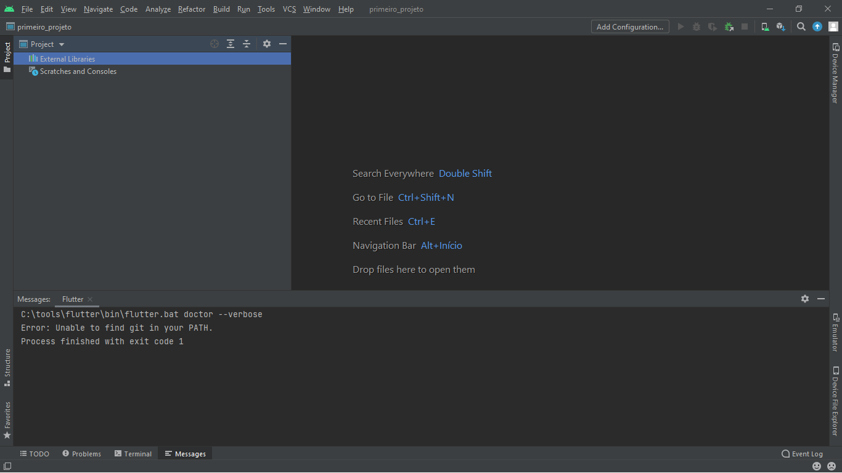This screenshot has width=842, height=473.
Task: Click the primeiro_projeto breadcrumb
Action: [x=39, y=27]
